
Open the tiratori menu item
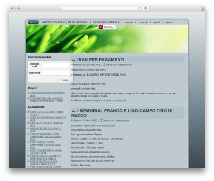tap(169, 22)
